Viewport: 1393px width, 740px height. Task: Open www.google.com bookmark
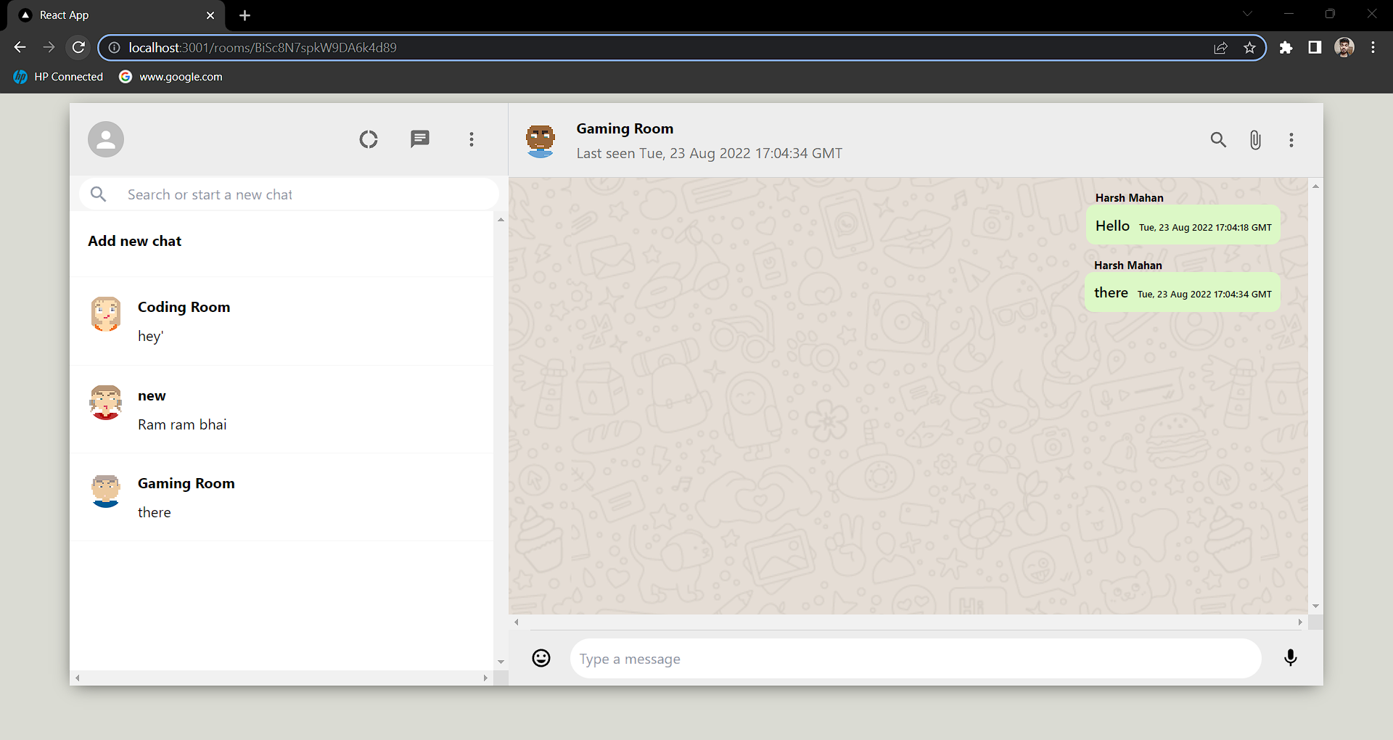click(171, 77)
